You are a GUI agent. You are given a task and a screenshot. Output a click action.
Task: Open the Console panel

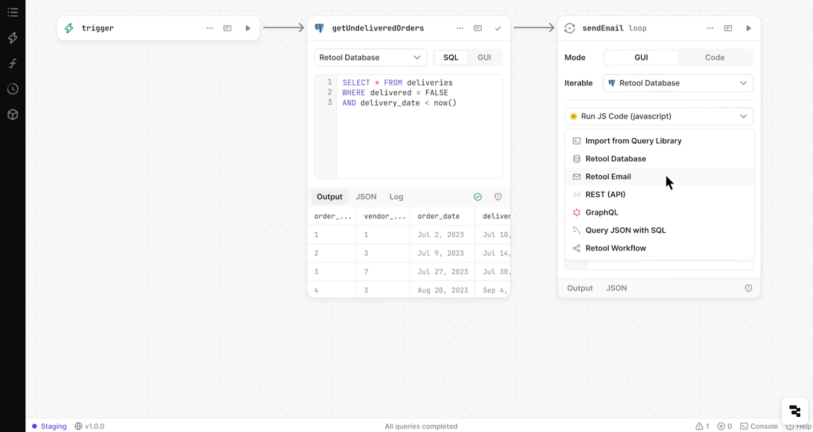[x=759, y=426]
